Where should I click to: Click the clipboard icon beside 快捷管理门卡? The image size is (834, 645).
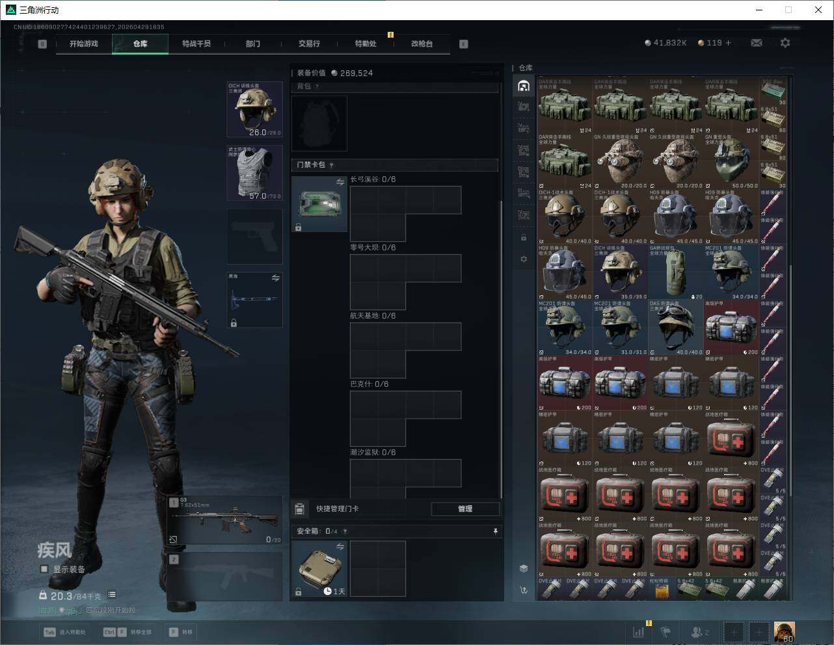pos(300,509)
